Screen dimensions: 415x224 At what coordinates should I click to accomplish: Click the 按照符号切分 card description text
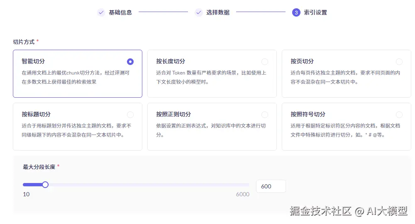pyautogui.click(x=345, y=130)
